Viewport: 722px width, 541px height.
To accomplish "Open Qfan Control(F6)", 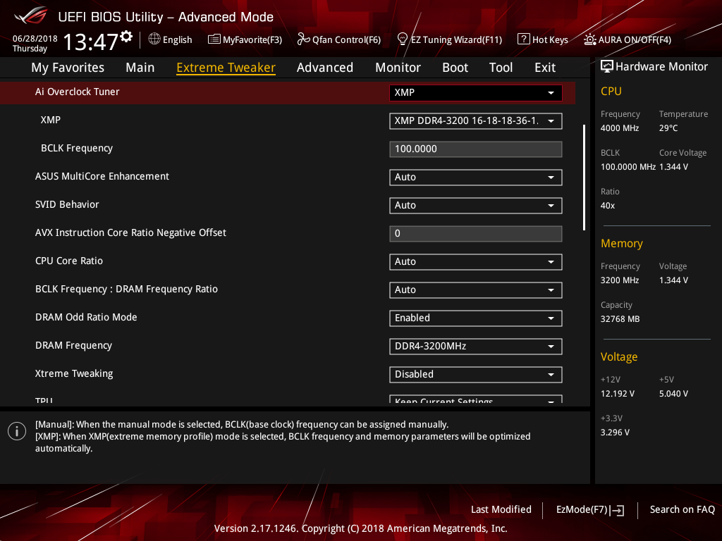I will pos(339,39).
